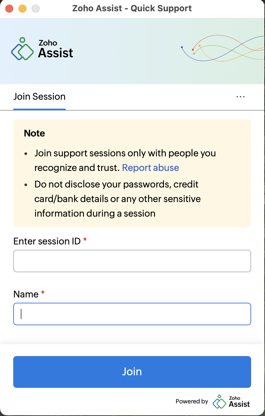Viewport: 265px width, 416px height.
Task: Click the note about not disclosing passwords
Action: (x=117, y=199)
